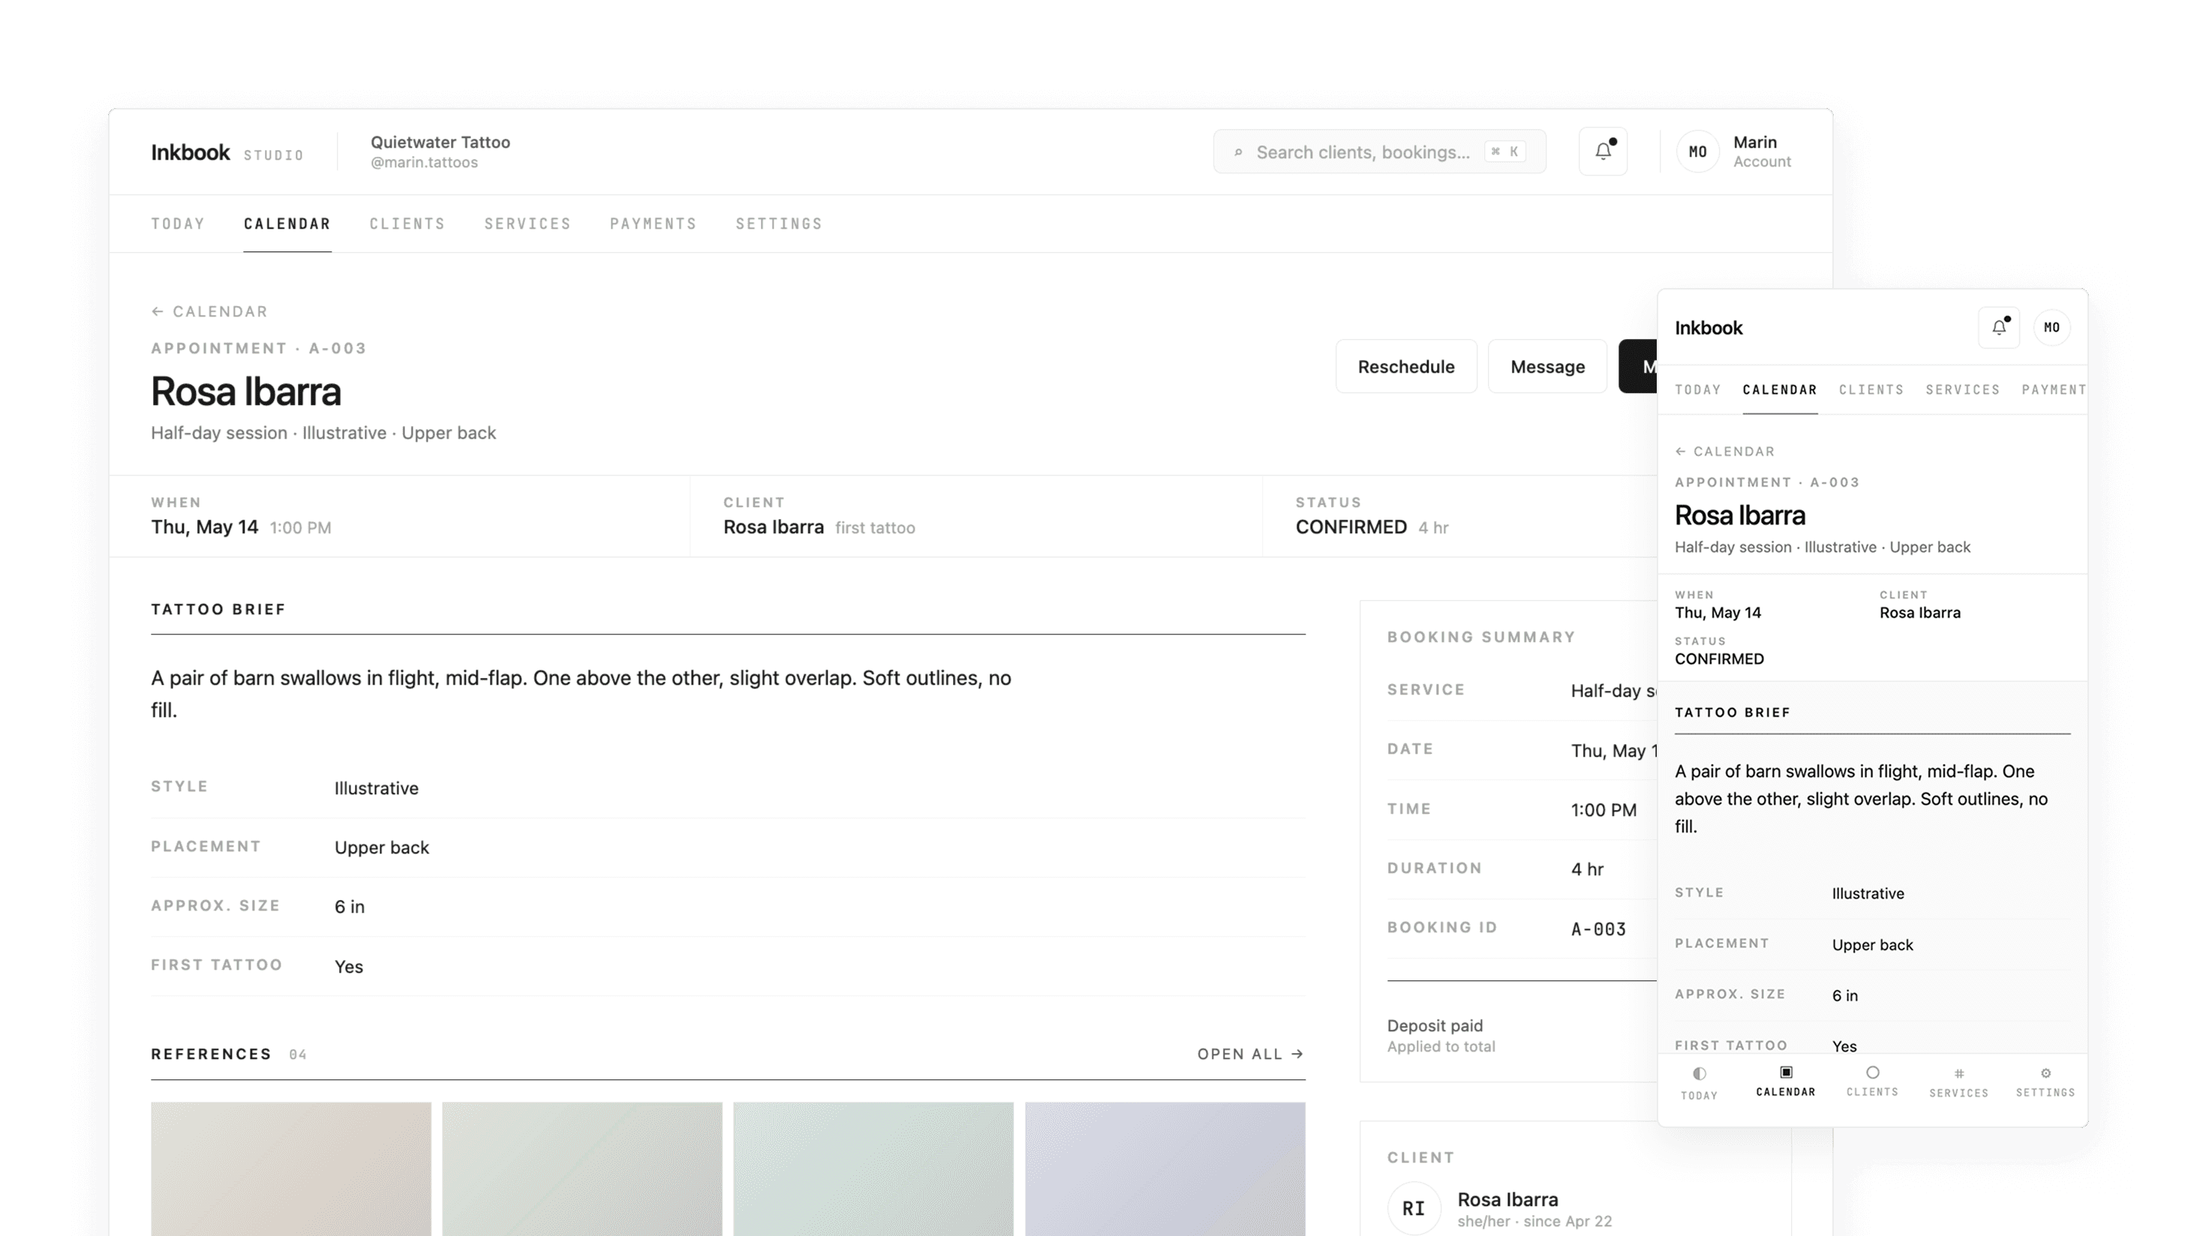Open the lavender reference thumbnail
This screenshot has width=2197, height=1236.
(1165, 1168)
